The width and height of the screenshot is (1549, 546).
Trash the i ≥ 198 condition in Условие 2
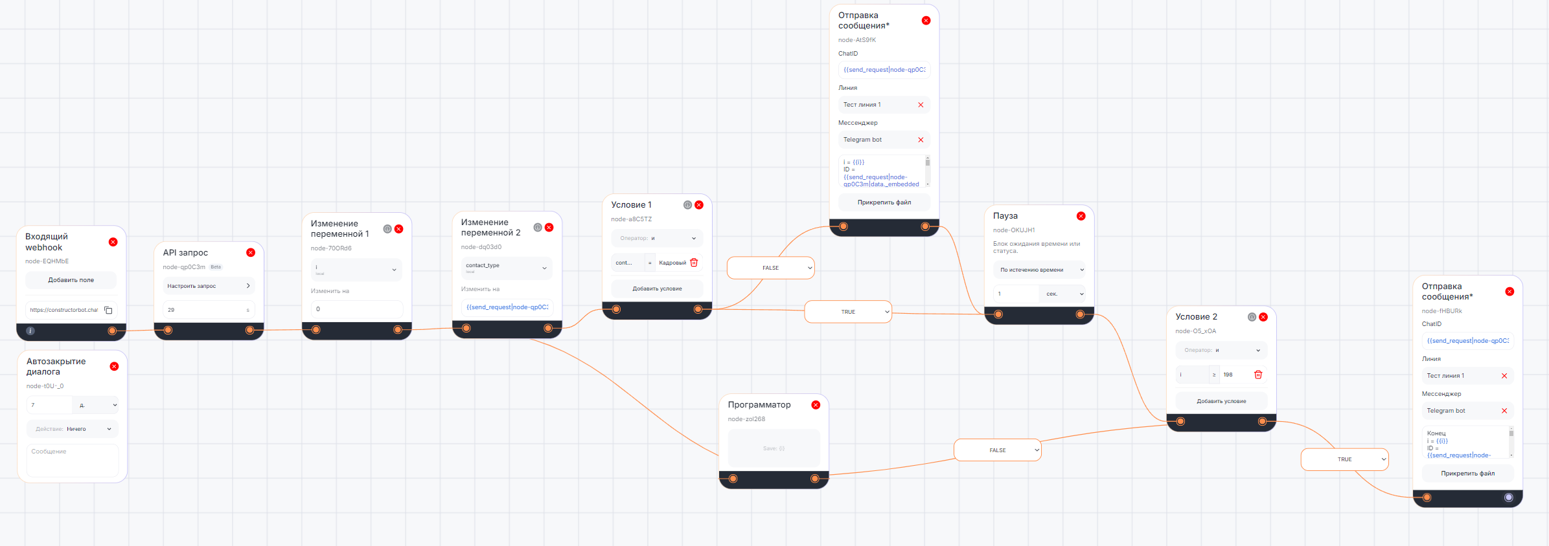[1258, 375]
